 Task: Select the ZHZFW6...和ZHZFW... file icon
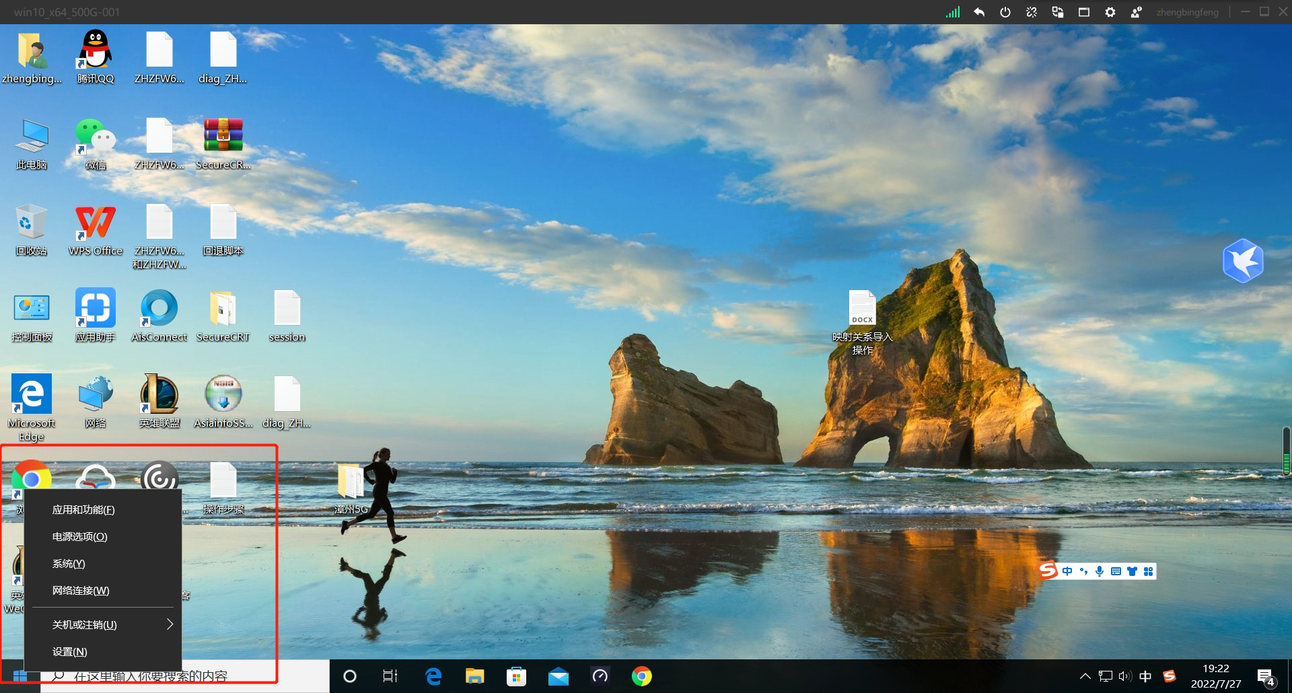pyautogui.click(x=159, y=235)
